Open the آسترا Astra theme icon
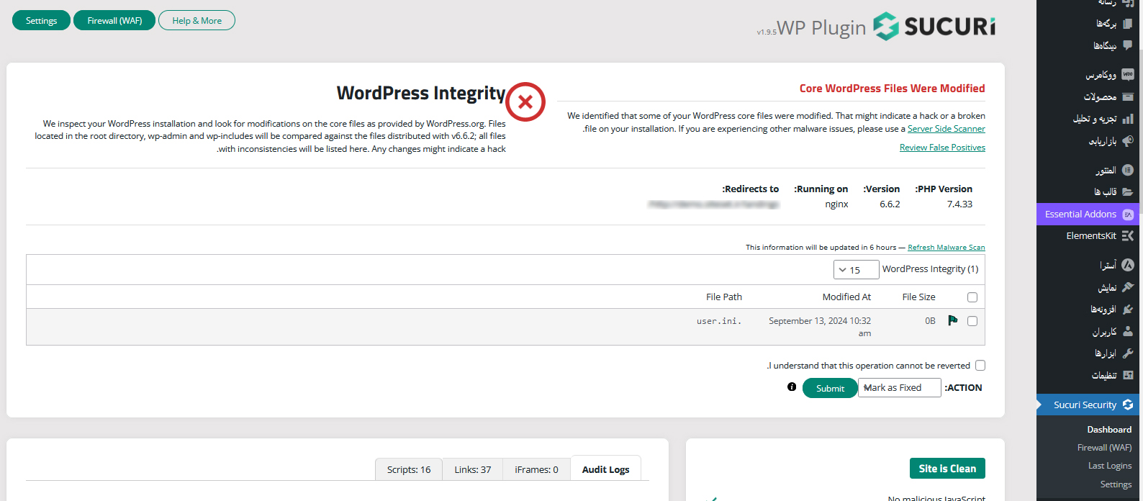Screen dimensions: 1143x501 pos(1128,265)
